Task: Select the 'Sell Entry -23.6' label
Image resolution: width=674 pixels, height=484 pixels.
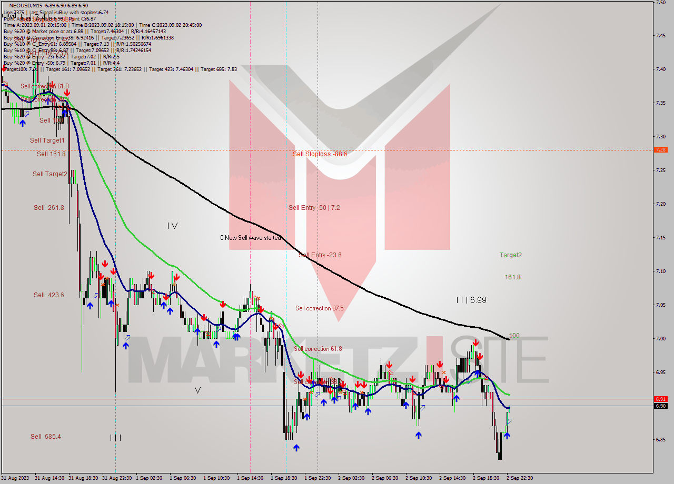Action: (x=320, y=255)
